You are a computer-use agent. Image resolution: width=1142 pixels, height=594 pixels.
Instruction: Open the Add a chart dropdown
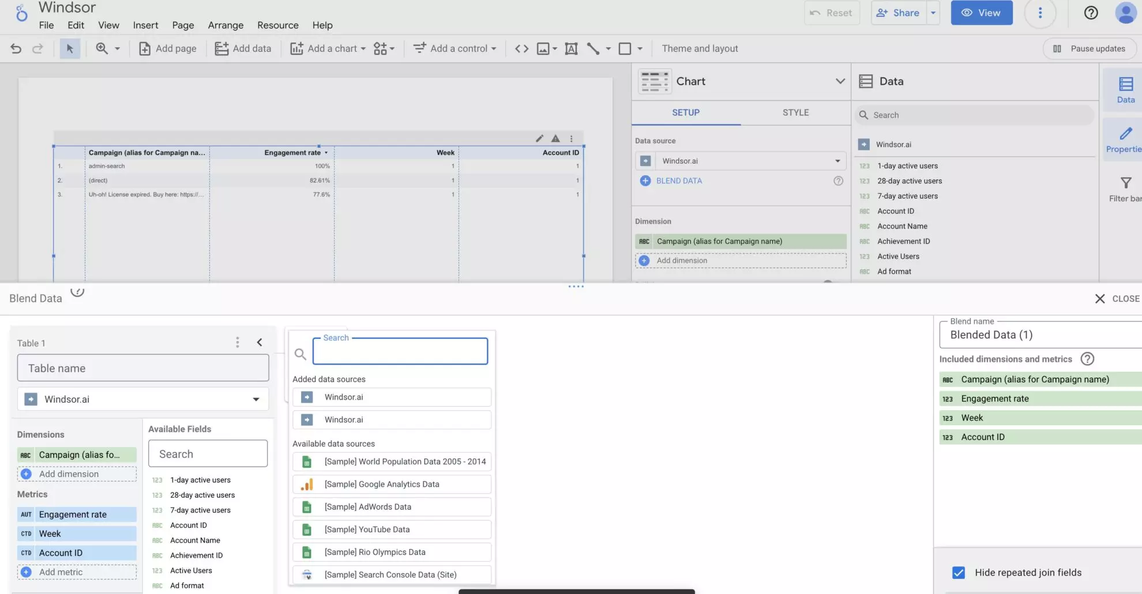pyautogui.click(x=328, y=48)
